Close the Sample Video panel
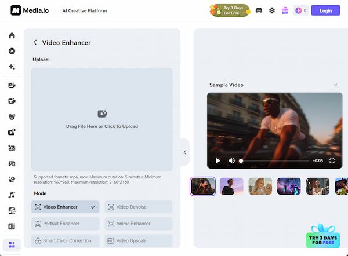The image size is (348, 256). pos(336,85)
